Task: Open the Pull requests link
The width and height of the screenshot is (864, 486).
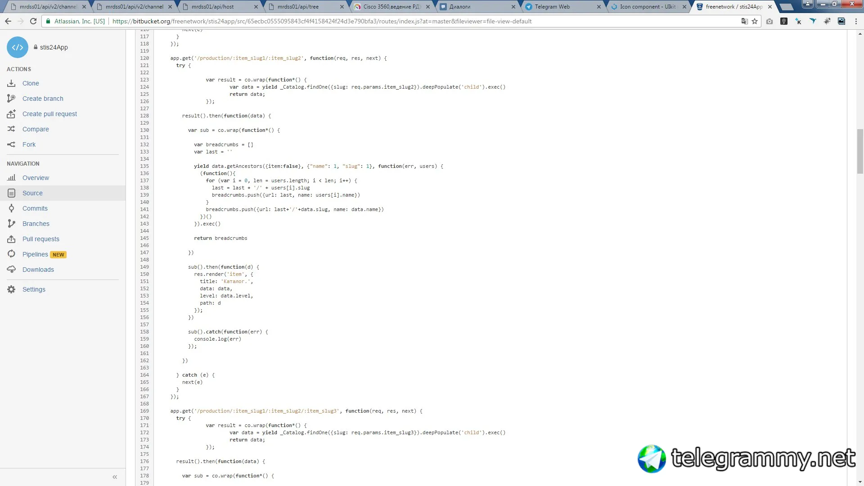Action: point(40,239)
